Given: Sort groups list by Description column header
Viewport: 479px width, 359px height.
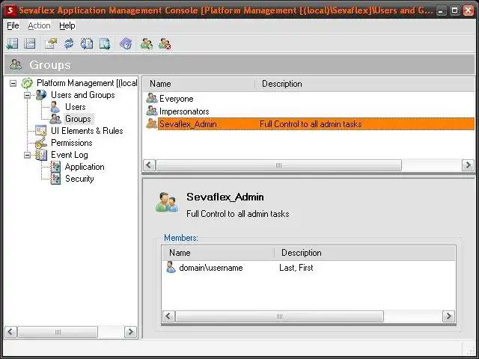Looking at the screenshot, I should (x=365, y=84).
